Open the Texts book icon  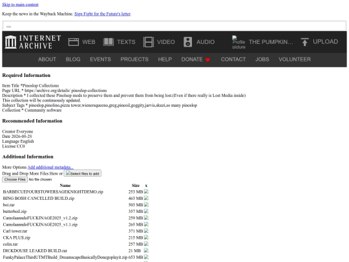(x=109, y=42)
